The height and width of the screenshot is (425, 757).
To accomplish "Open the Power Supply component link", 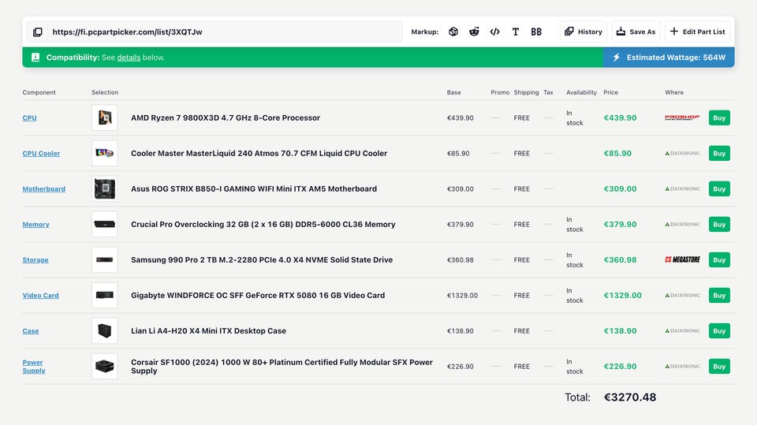I will tap(34, 367).
